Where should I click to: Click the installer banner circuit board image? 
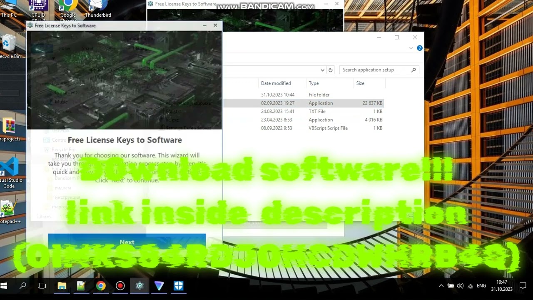pos(124,80)
